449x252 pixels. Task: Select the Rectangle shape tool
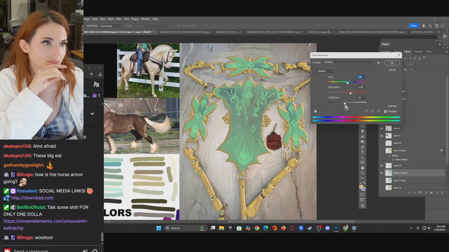(362, 162)
